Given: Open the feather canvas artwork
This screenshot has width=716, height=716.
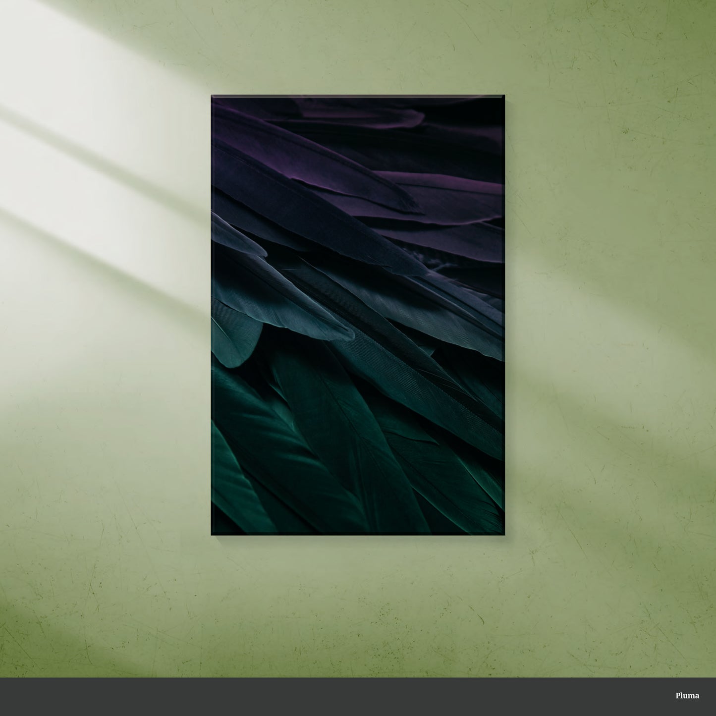Looking at the screenshot, I should [x=357, y=315].
